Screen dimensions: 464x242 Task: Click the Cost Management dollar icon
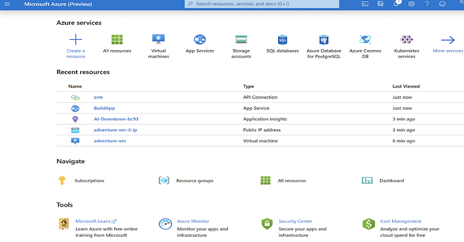369,224
